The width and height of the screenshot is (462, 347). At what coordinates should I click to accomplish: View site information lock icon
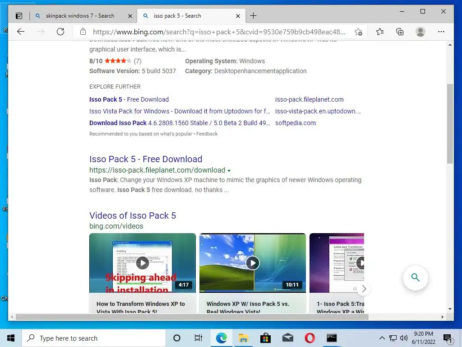pos(83,32)
